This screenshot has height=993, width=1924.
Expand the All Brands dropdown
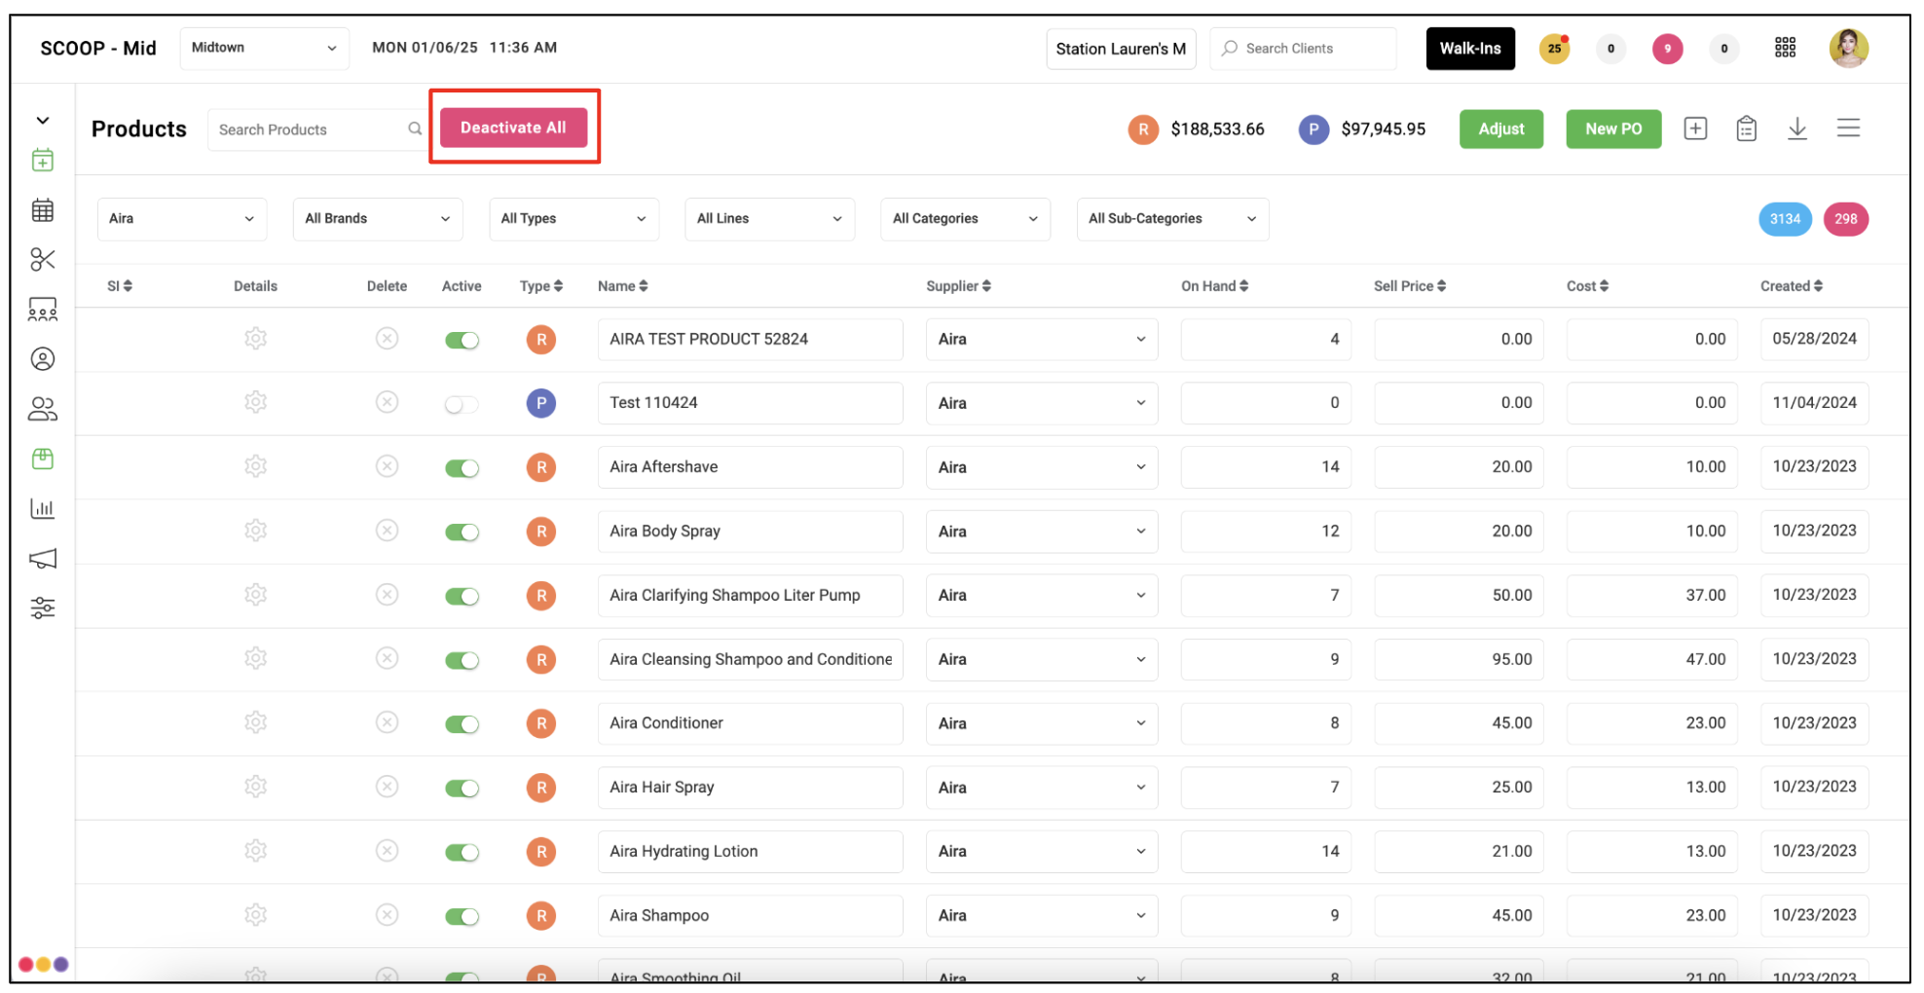pyautogui.click(x=378, y=219)
